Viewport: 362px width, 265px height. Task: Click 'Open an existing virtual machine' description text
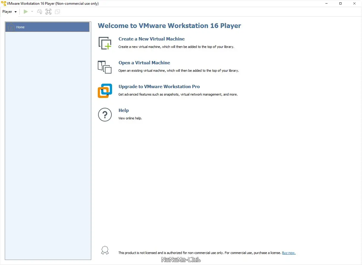[179, 71]
